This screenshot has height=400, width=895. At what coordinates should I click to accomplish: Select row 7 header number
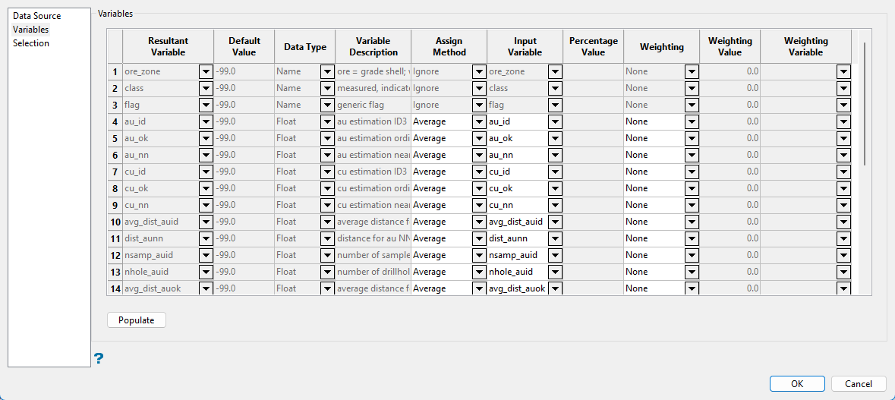coord(115,172)
